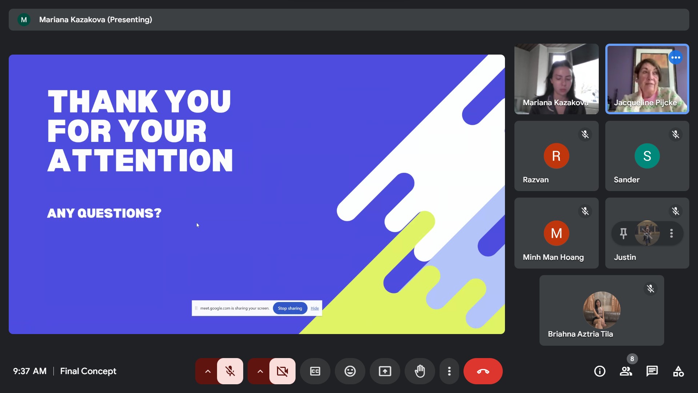Image resolution: width=698 pixels, height=393 pixels.
Task: Open the chat messages panel
Action: coord(652,371)
